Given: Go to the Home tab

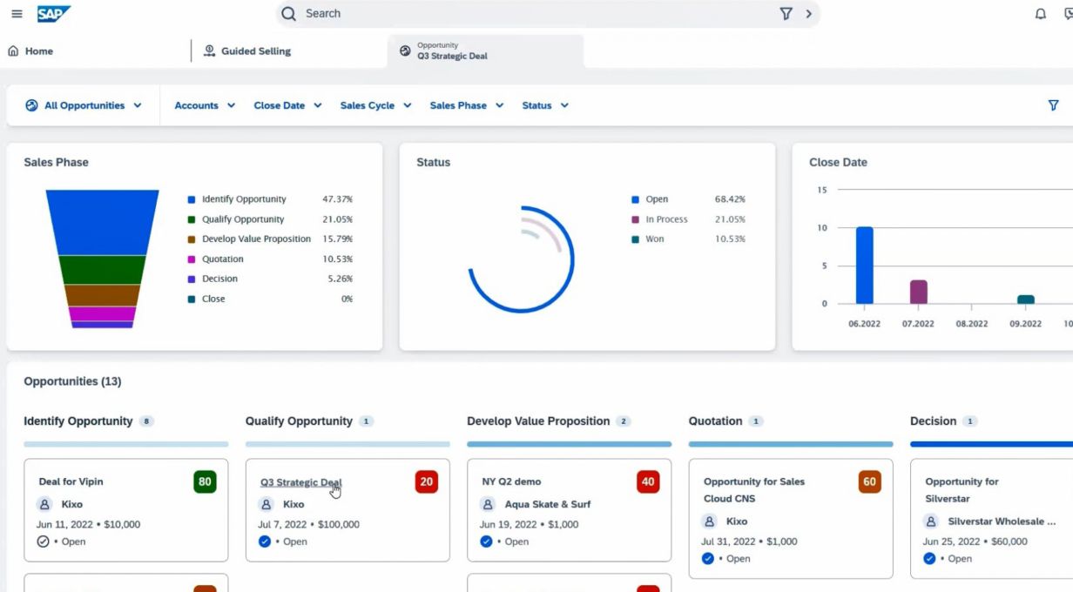Looking at the screenshot, I should point(30,51).
